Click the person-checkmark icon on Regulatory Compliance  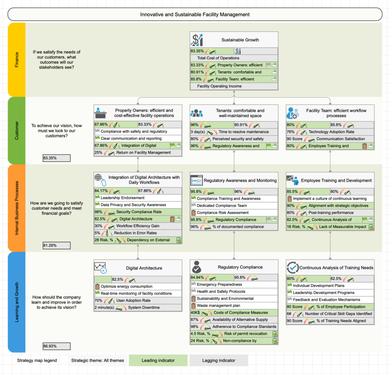pos(195,266)
